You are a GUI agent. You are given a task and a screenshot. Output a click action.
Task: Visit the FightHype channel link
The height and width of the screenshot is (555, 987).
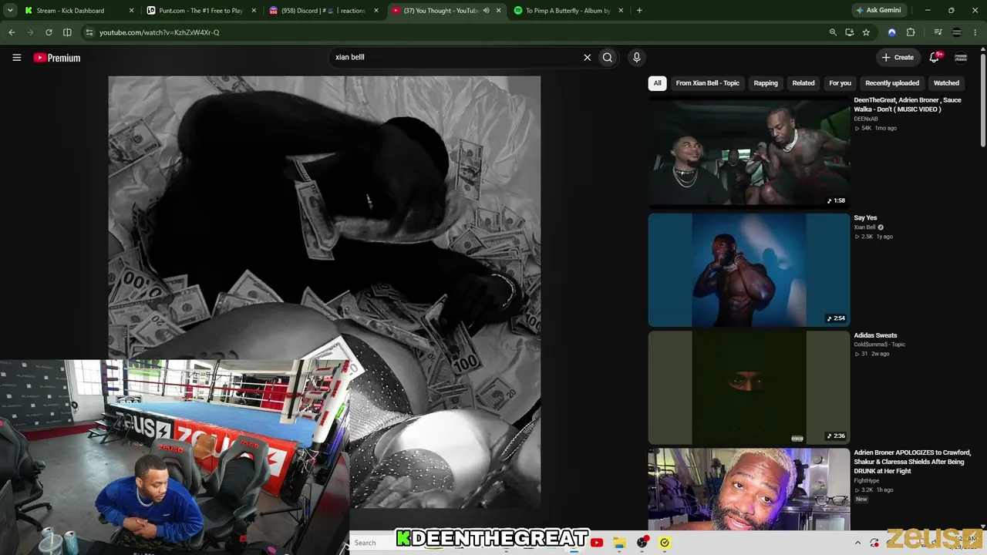coord(866,480)
